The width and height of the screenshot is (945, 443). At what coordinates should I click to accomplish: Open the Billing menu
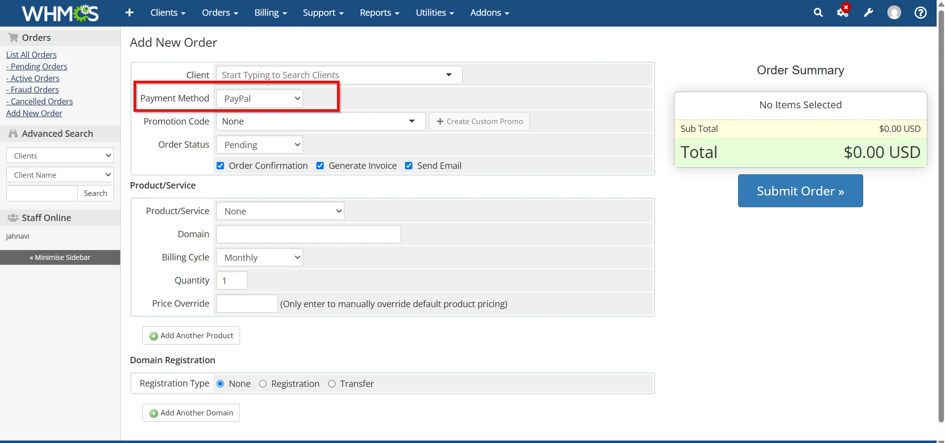tap(270, 13)
